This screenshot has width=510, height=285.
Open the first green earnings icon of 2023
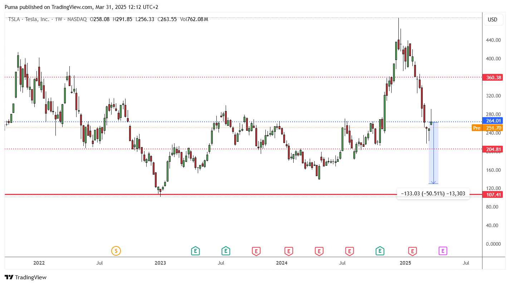coord(195,251)
